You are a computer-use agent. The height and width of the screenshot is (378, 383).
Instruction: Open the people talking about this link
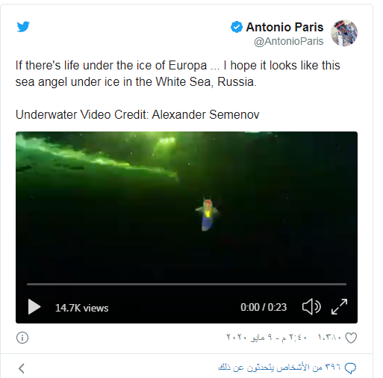pos(279,368)
